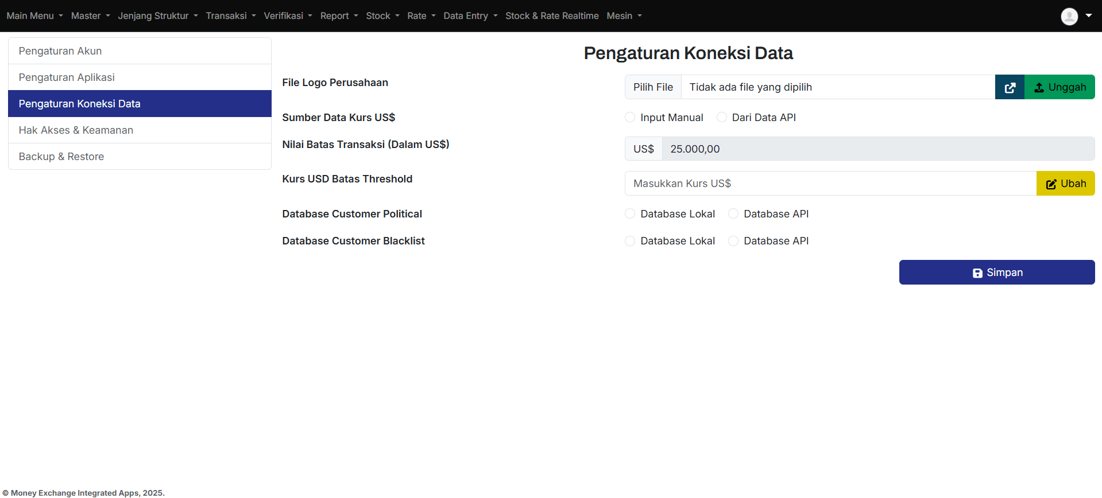Click the Unggah upload button
The height and width of the screenshot is (498, 1102).
[1060, 87]
